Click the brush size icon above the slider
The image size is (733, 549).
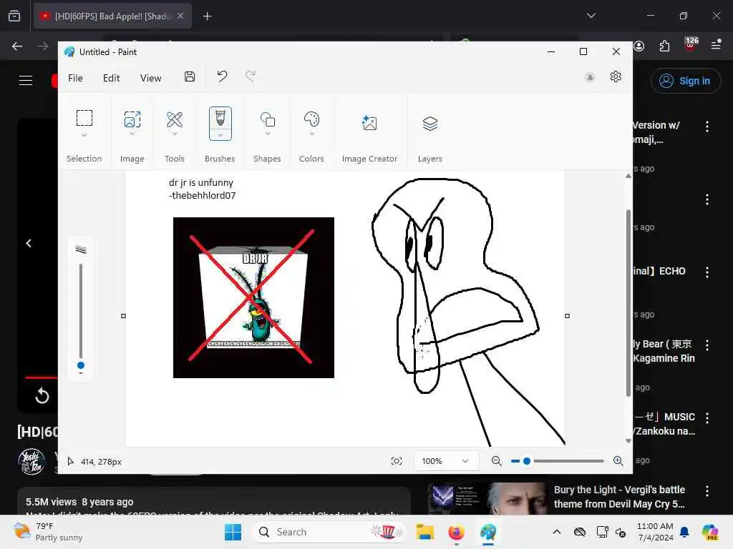point(81,249)
